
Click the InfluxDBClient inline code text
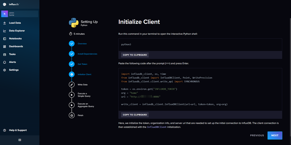pos(157,127)
